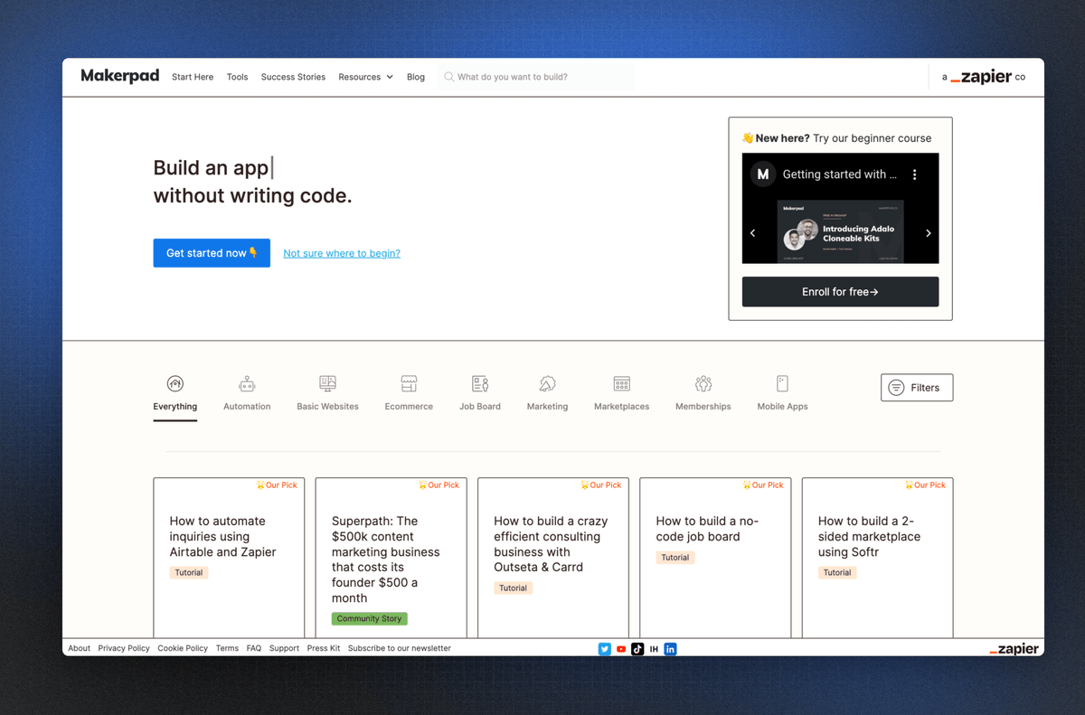Screen dimensions: 1085x715
Task: Click the M channel avatar in video
Action: (x=763, y=174)
